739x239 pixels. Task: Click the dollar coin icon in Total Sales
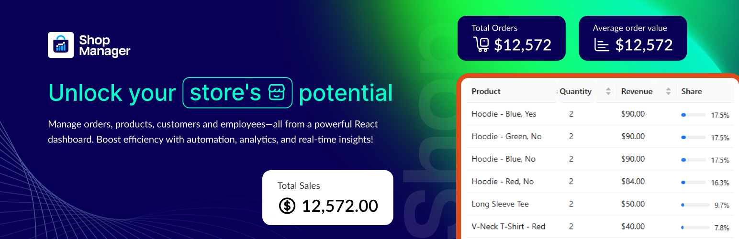tap(287, 206)
